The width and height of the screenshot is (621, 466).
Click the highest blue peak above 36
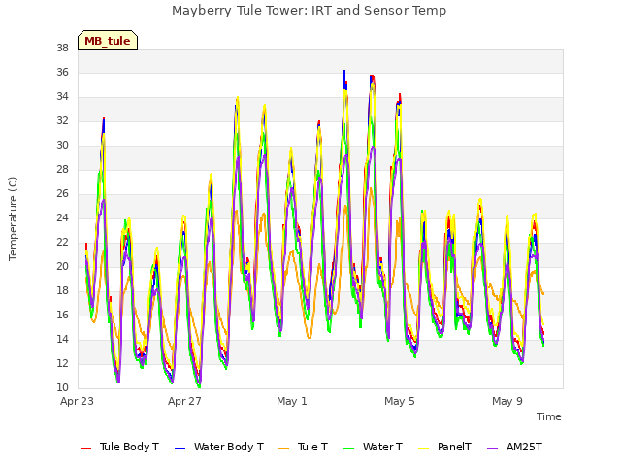coord(344,72)
